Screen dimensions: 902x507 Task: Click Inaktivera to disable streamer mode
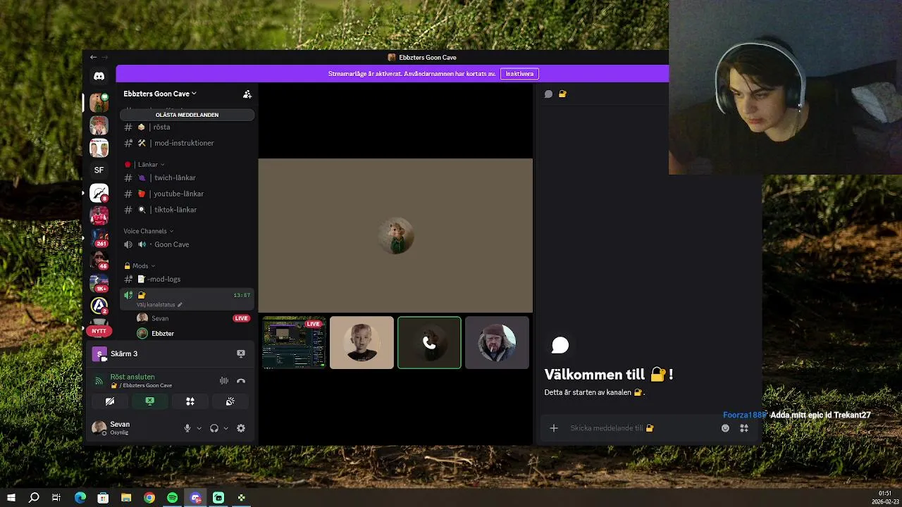(x=519, y=74)
